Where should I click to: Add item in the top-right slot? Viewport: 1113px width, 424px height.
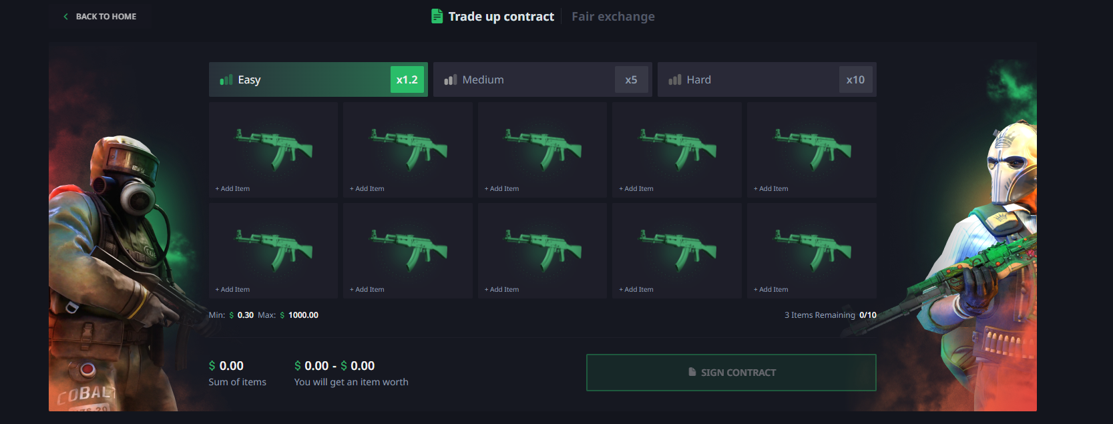(x=811, y=150)
